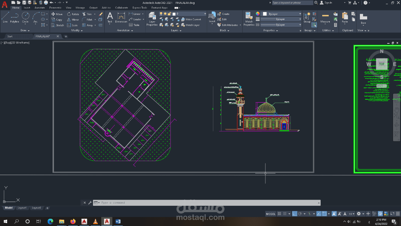Image resolution: width=401 pixels, height=226 pixels.
Task: Toggle polar tracking in status bar
Action: (300, 214)
